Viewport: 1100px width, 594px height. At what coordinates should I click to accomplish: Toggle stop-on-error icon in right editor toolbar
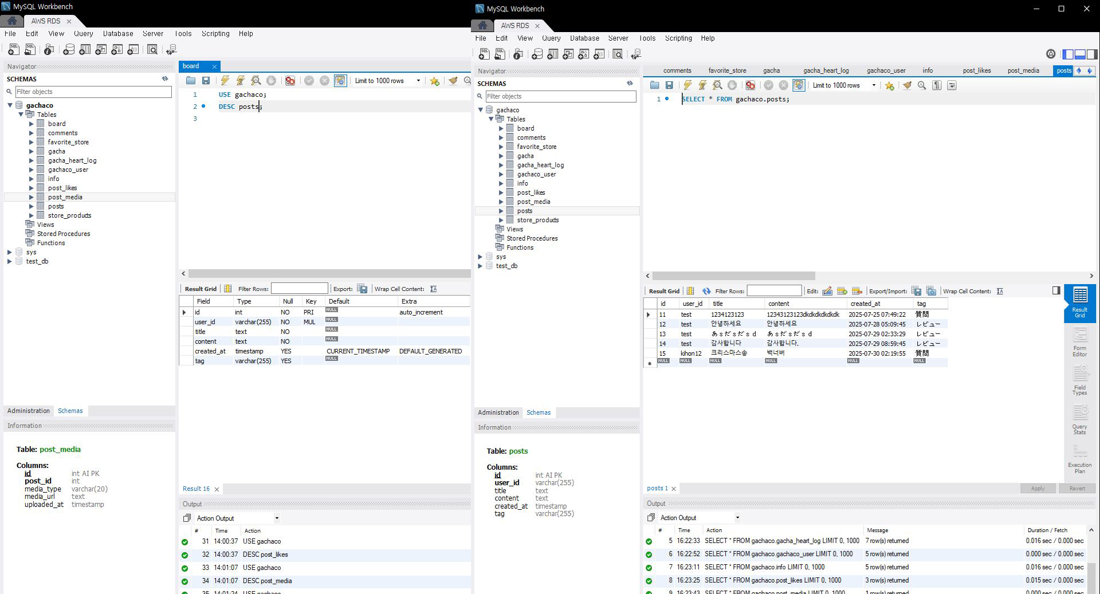tap(750, 85)
